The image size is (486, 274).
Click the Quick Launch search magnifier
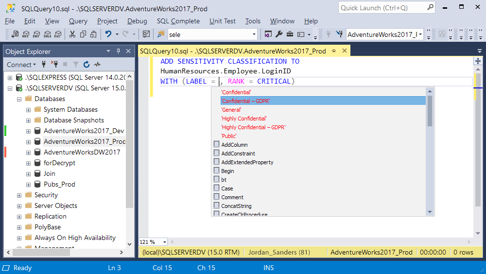tap(430, 7)
